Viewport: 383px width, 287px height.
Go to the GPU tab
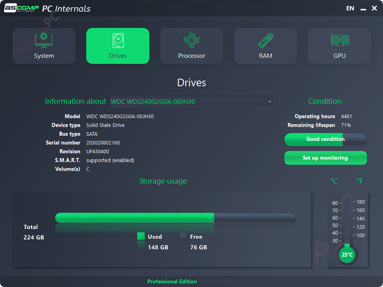pyautogui.click(x=339, y=46)
